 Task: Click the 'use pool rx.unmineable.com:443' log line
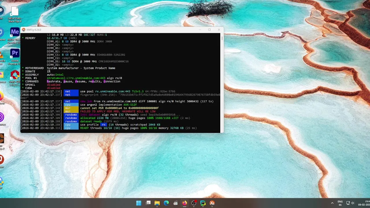pos(98,92)
